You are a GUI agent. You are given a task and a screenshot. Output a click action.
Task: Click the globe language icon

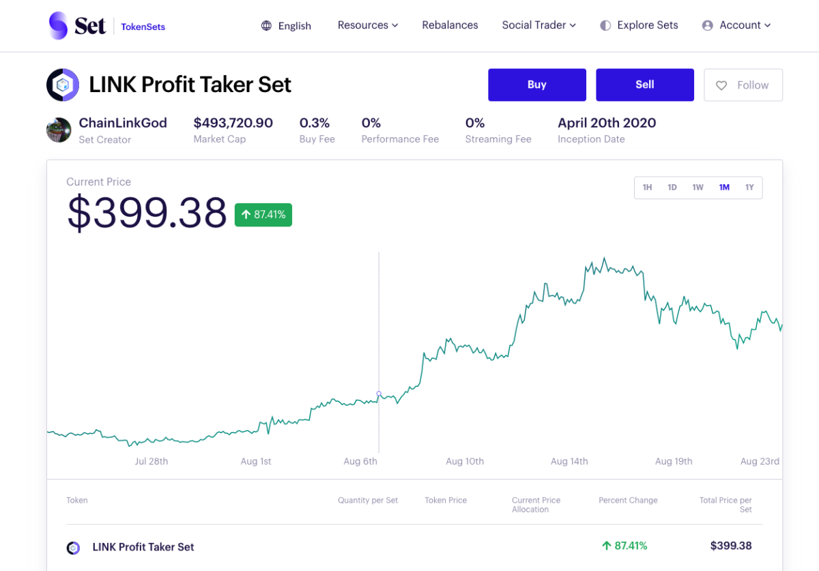coord(266,26)
